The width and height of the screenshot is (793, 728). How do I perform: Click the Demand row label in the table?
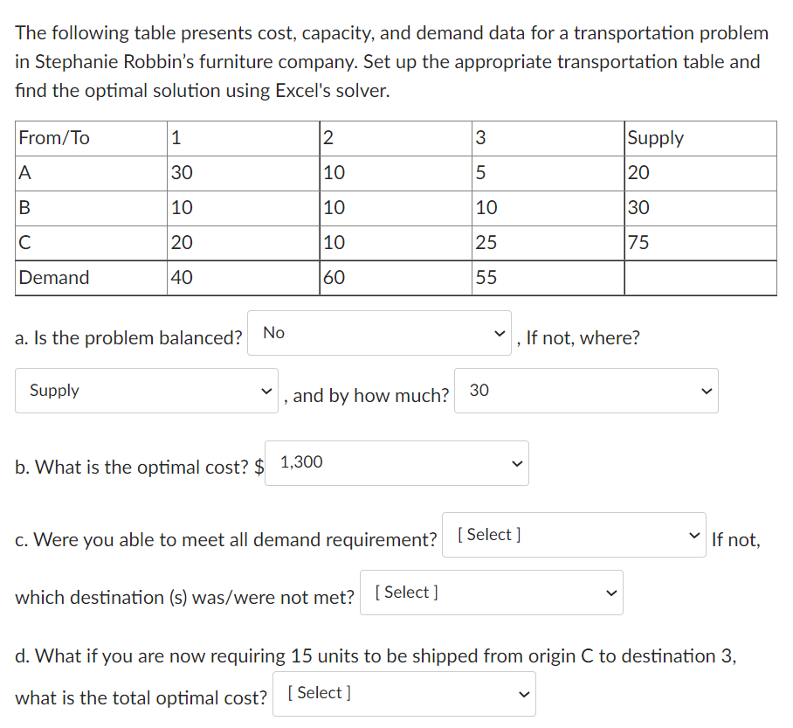coord(56,277)
